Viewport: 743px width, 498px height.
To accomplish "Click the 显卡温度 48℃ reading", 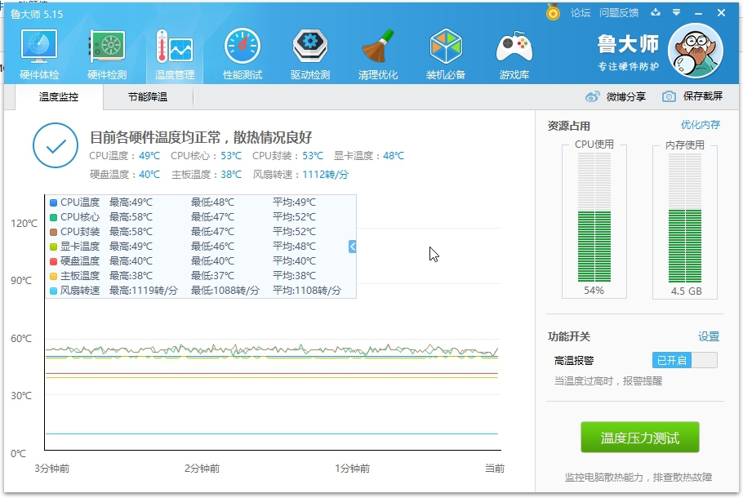I will click(x=394, y=155).
